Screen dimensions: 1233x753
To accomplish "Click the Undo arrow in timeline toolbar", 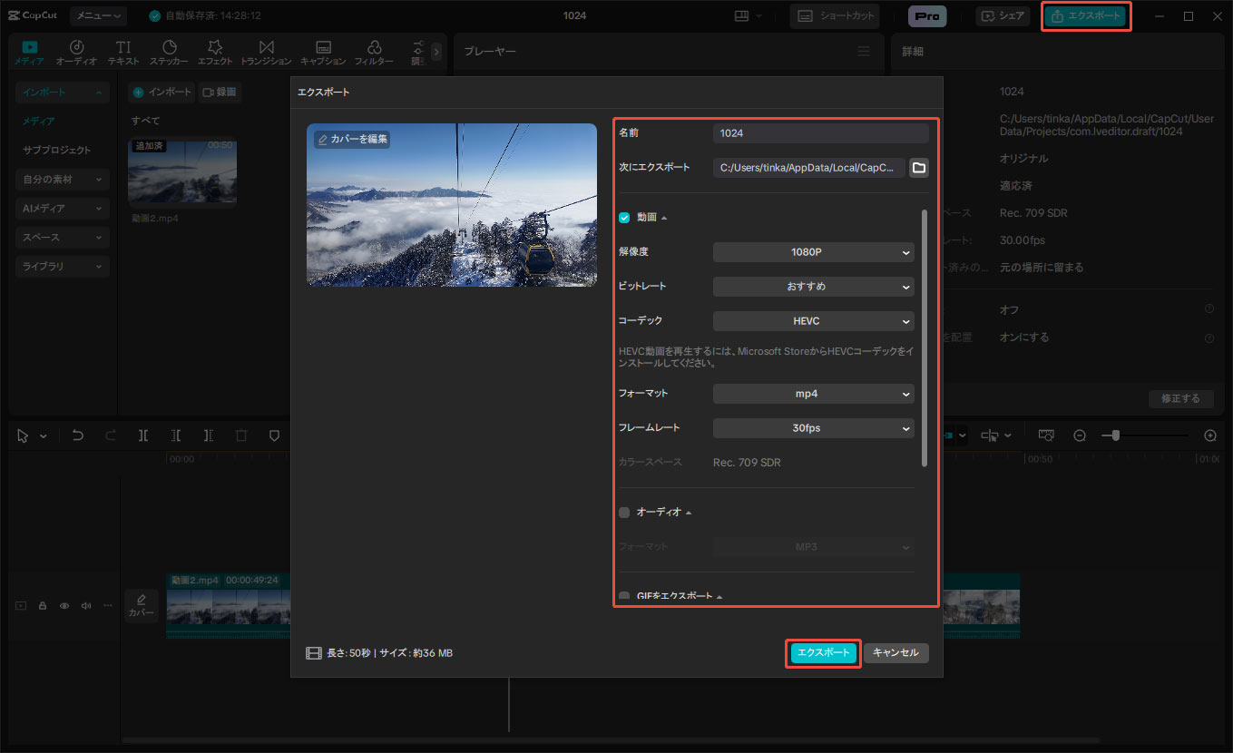I will (x=78, y=435).
